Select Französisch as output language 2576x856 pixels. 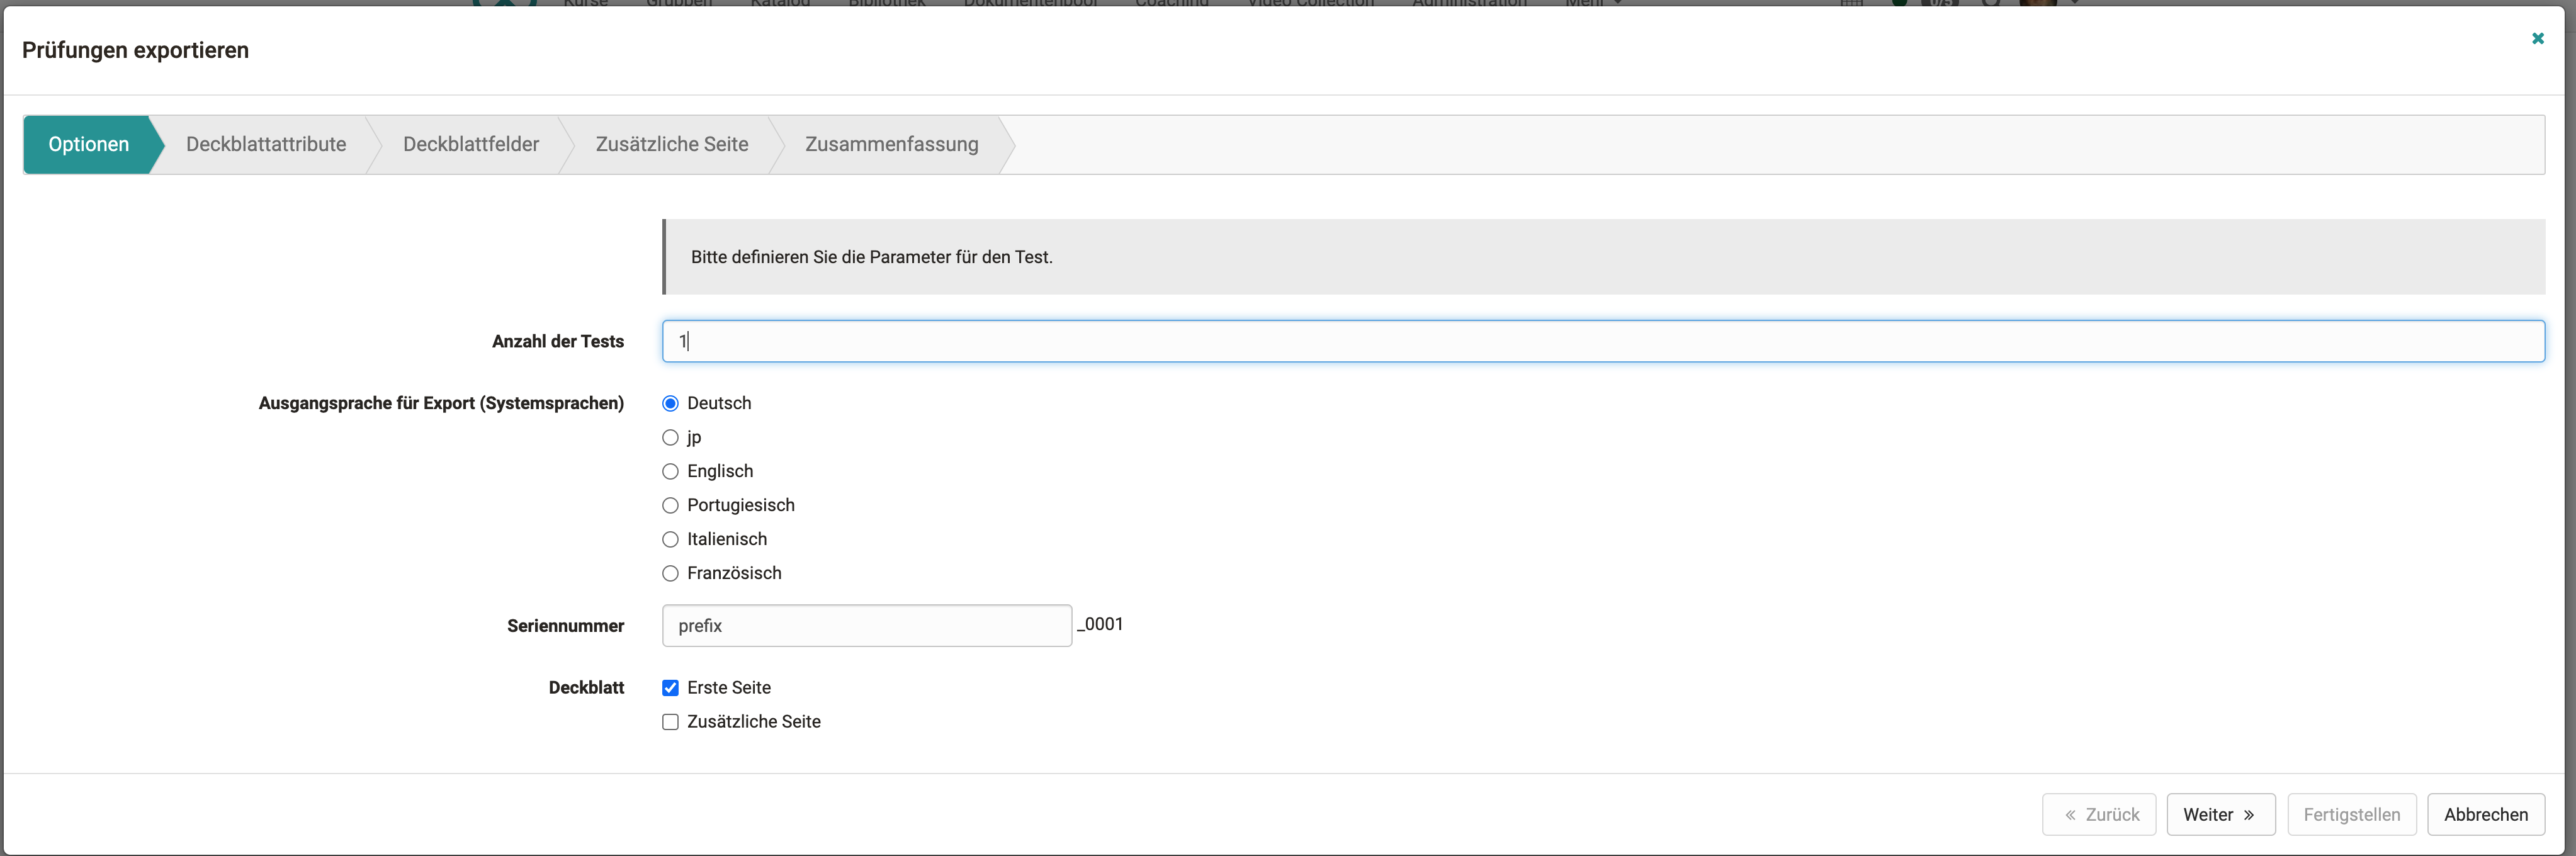(x=670, y=573)
